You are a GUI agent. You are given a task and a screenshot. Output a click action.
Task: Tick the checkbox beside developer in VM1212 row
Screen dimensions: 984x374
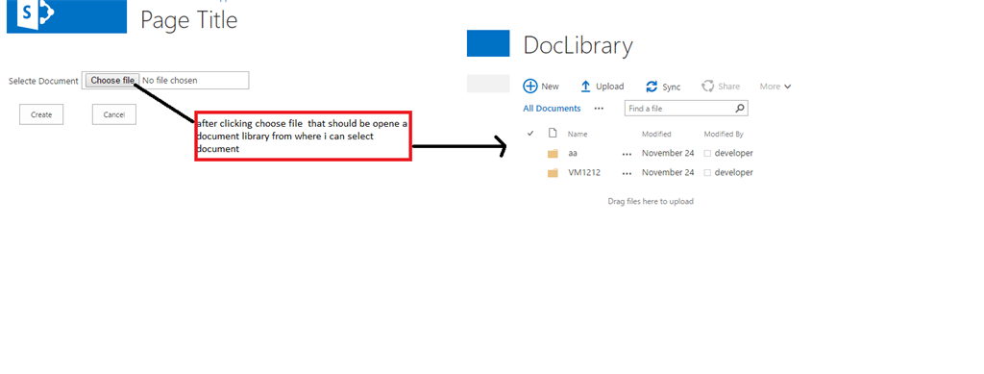point(708,172)
